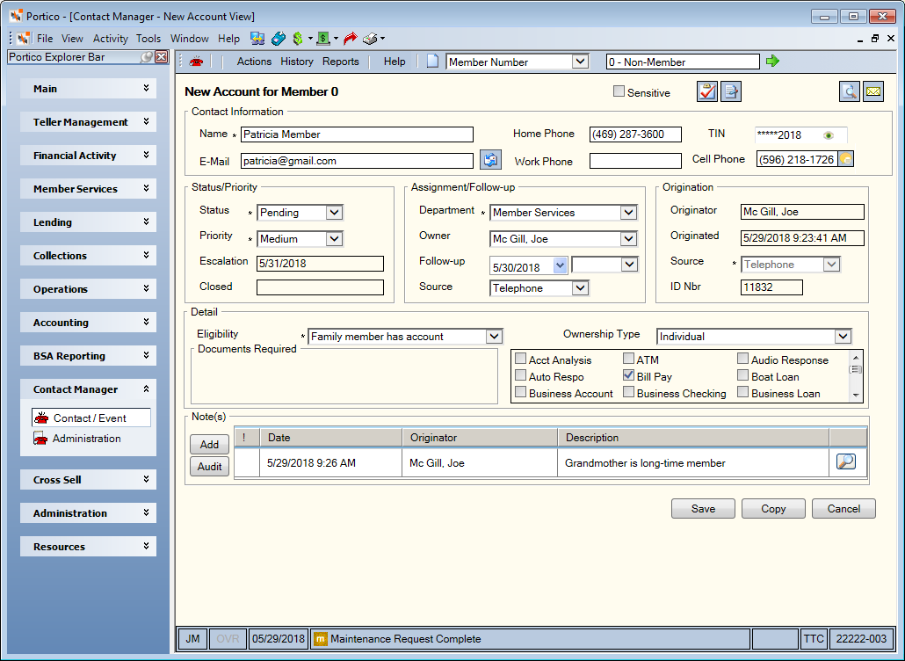
Task: Open the Actions menu in Contact Manager toolbar
Action: 254,62
